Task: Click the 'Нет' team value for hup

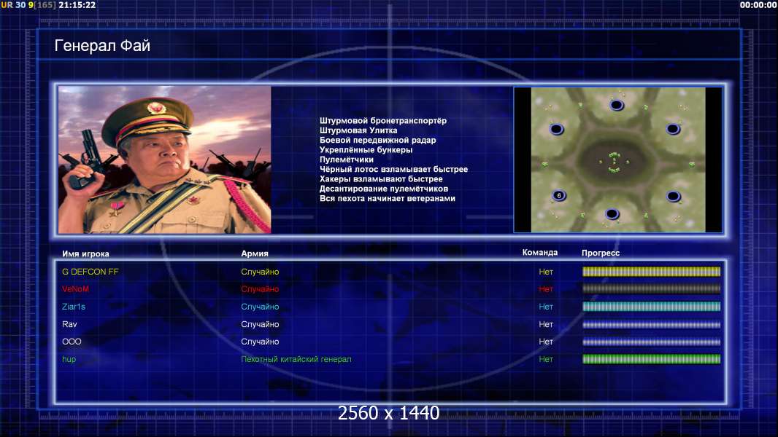Action: tap(546, 359)
